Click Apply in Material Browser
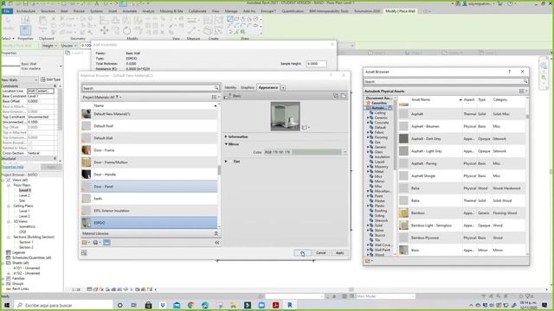The image size is (554, 311). tap(339, 253)
